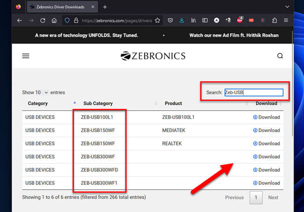Open the browser home page icon
The image size is (304, 212).
[54, 21]
